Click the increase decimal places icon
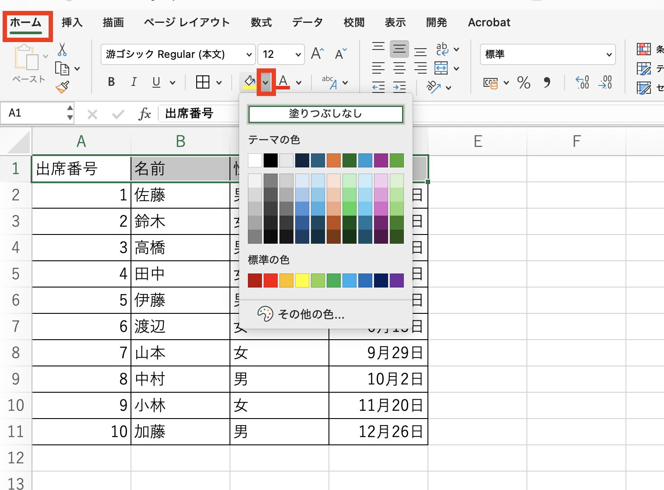 point(582,83)
